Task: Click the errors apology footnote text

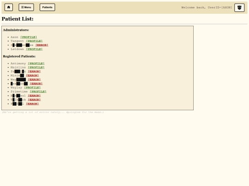Action: pos(53,112)
